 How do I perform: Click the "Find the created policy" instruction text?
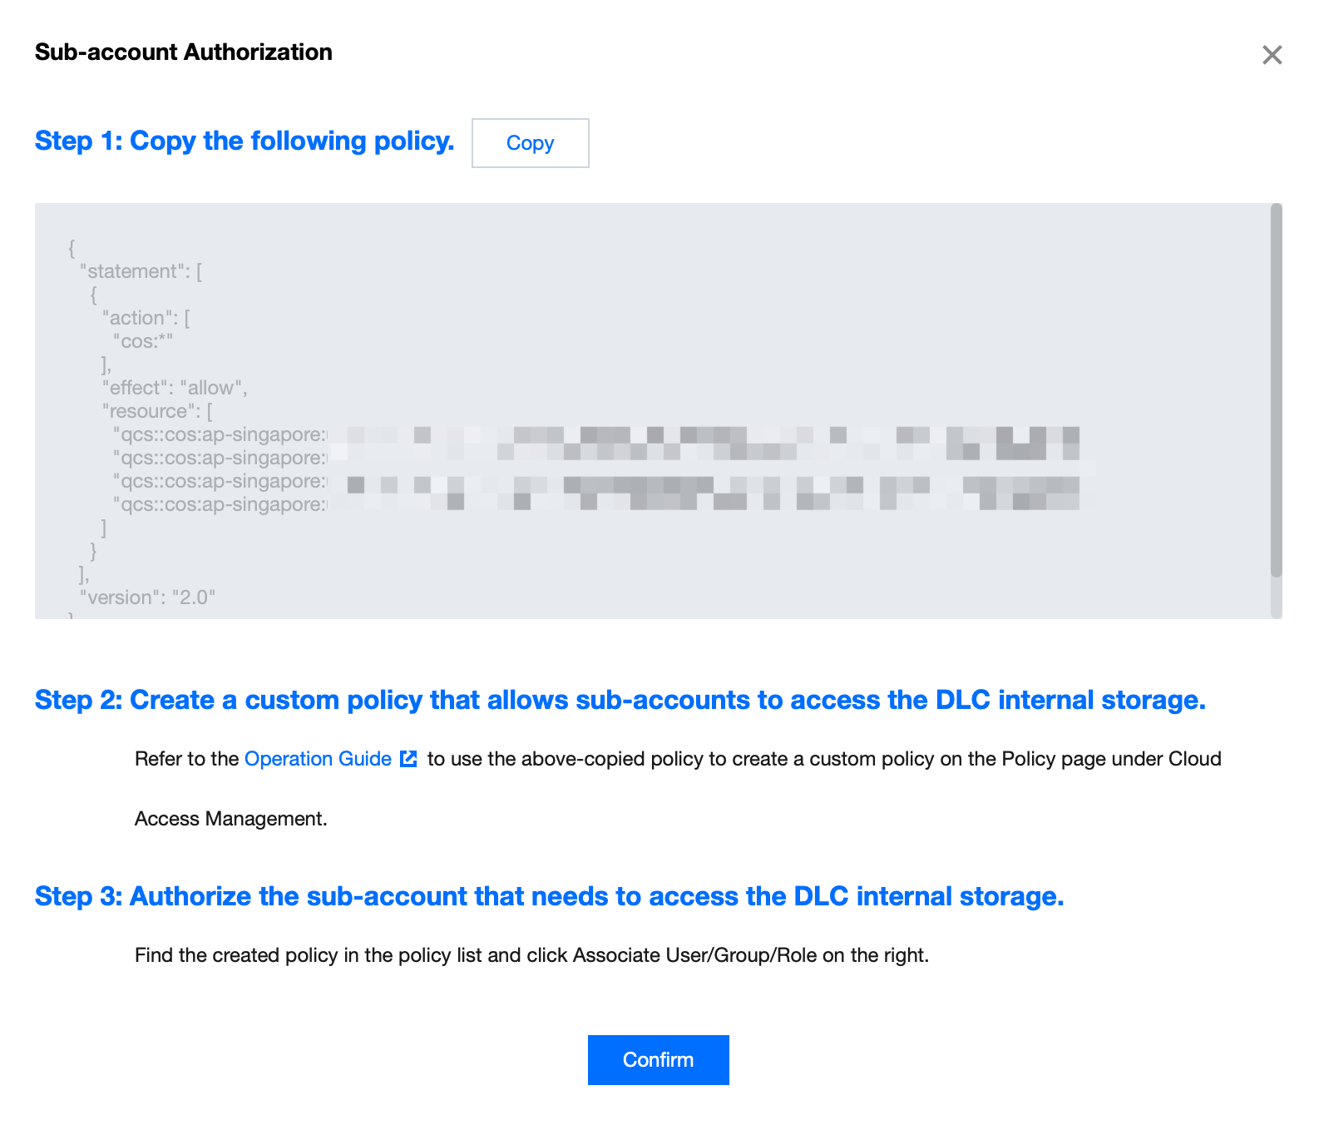[531, 955]
